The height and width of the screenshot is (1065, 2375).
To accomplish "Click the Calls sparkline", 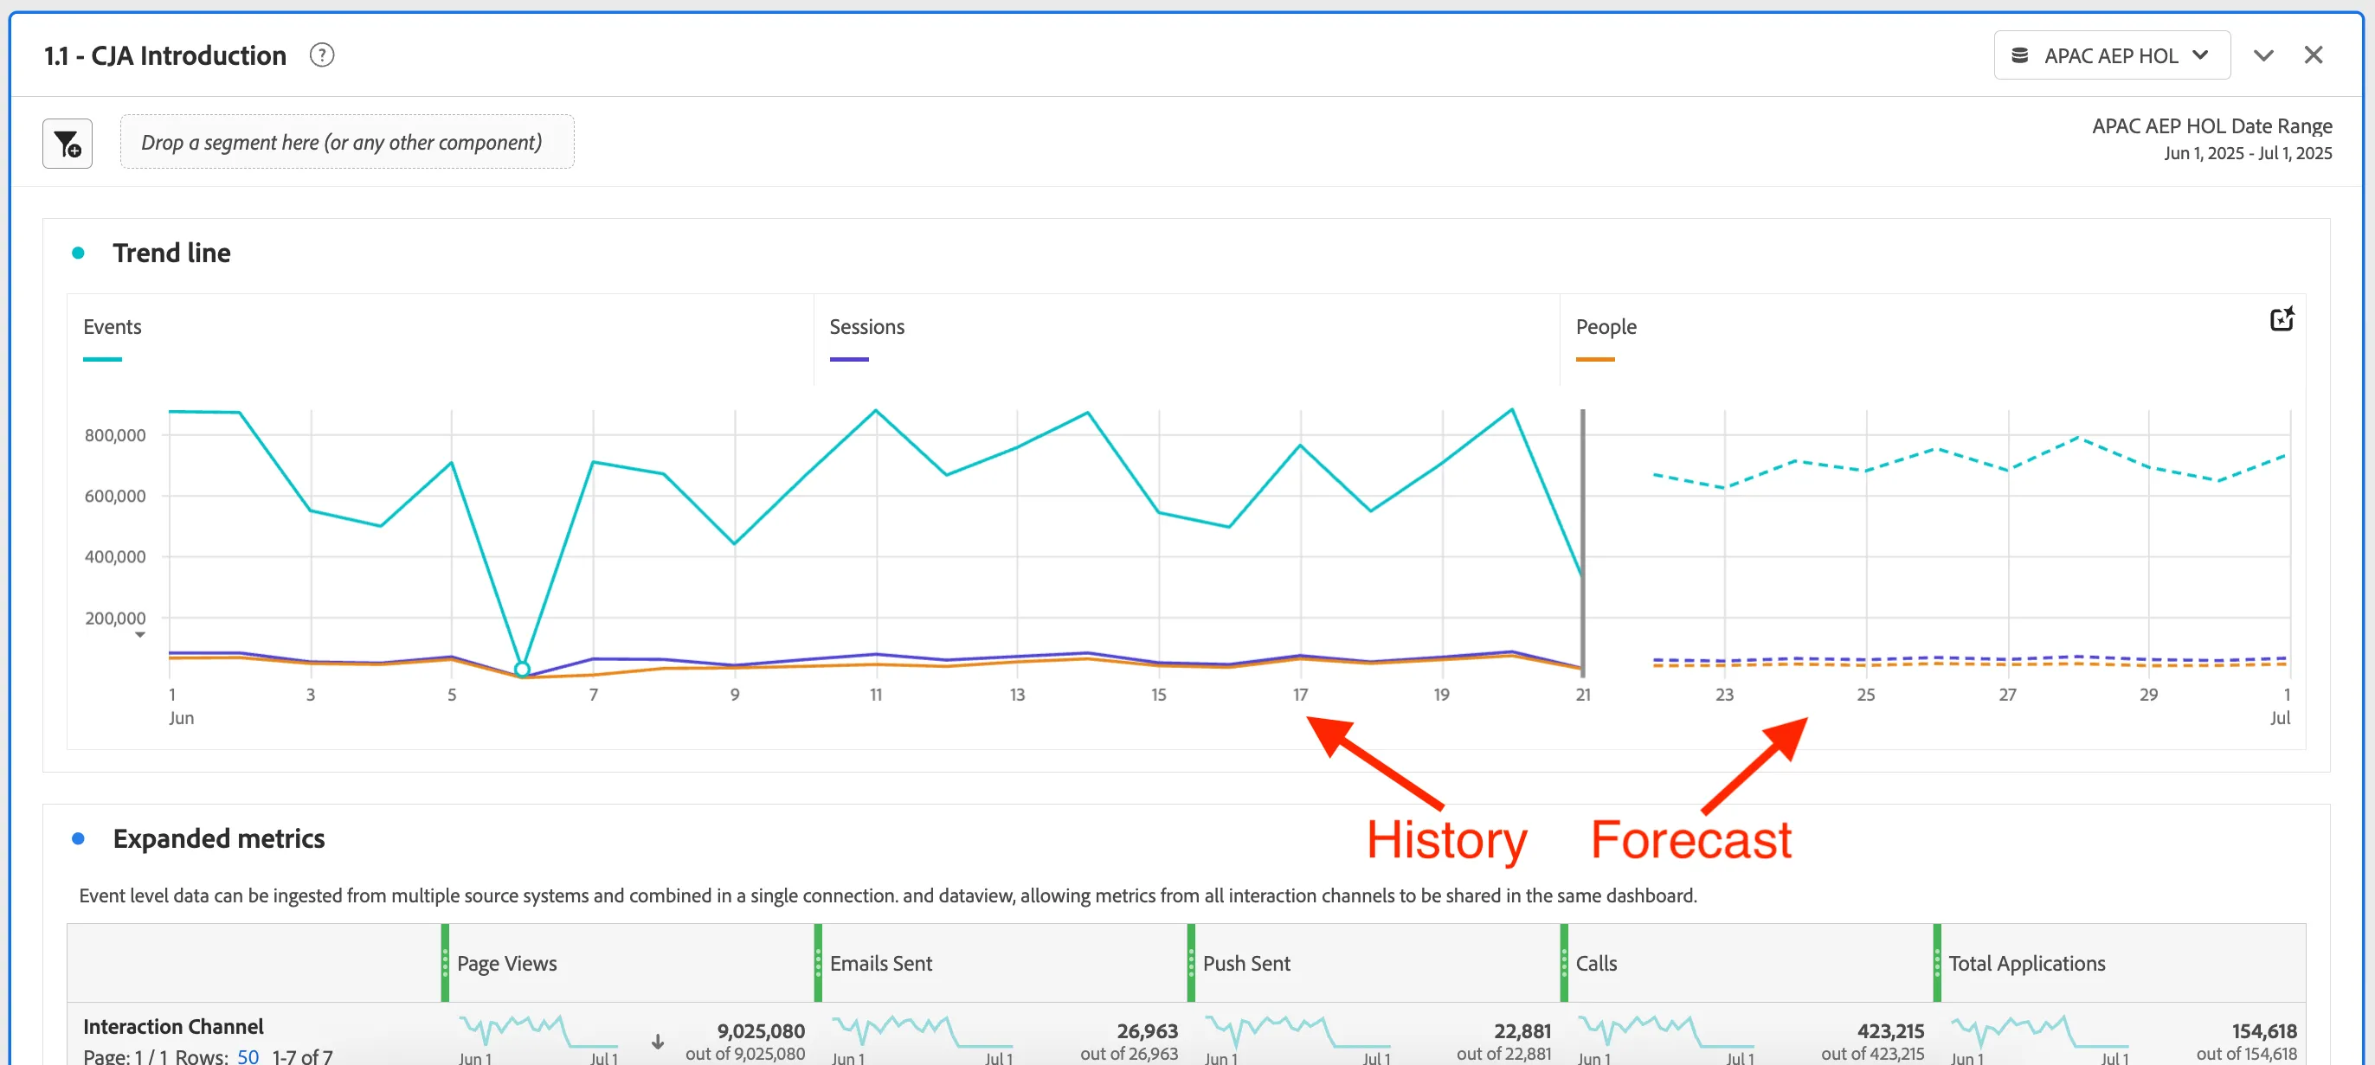I will point(1667,1032).
